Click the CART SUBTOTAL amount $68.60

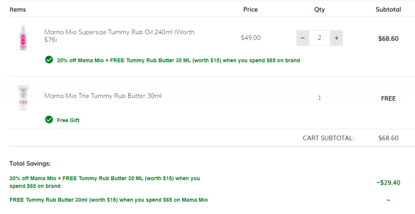coord(388,138)
